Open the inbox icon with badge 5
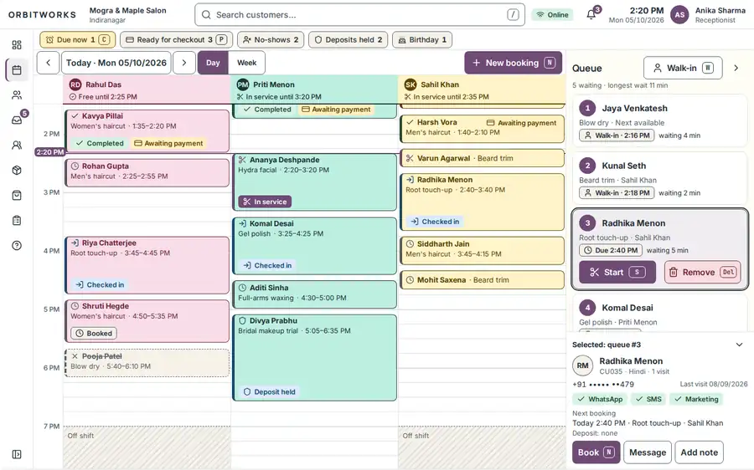This screenshot has width=754, height=470. click(17, 120)
